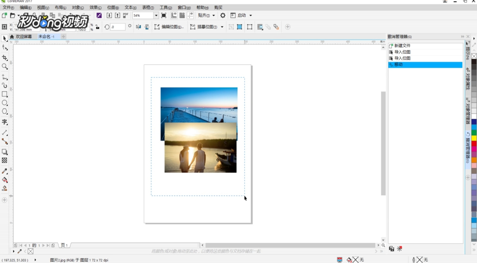Open the Snap To (贴齐) dropdown
The width and height of the screenshot is (477, 263).
pos(206,15)
